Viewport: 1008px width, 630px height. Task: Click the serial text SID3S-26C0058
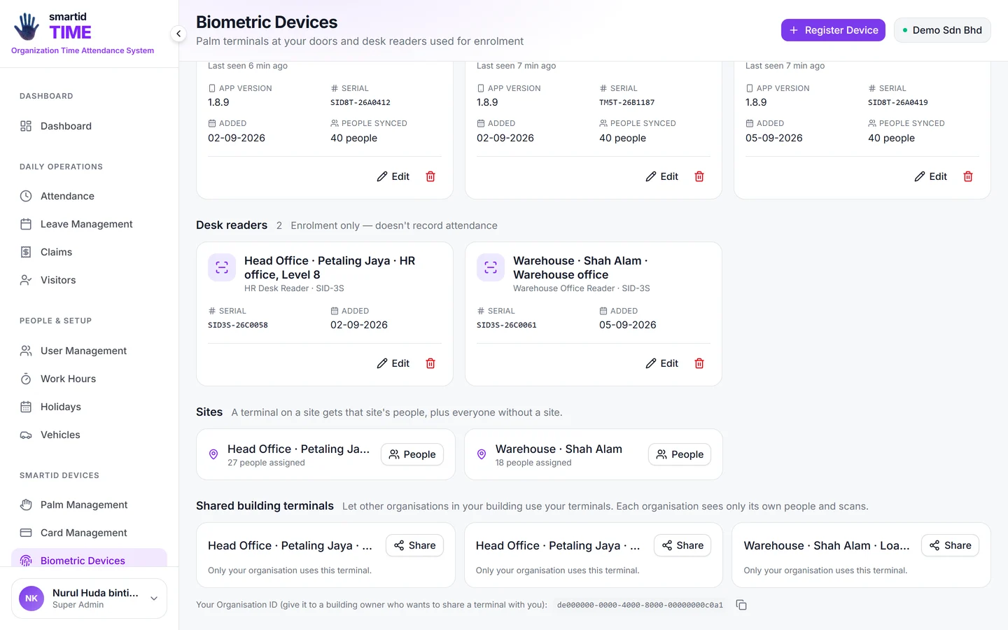pos(238,325)
